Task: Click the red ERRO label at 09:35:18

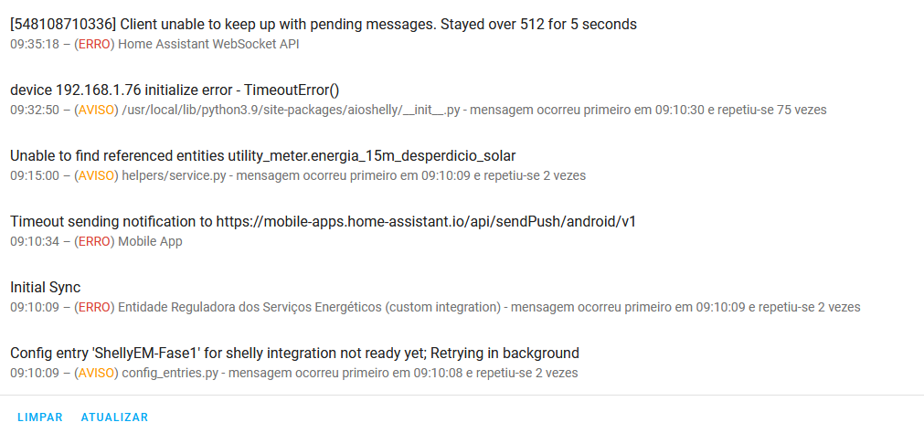Action: (x=94, y=44)
